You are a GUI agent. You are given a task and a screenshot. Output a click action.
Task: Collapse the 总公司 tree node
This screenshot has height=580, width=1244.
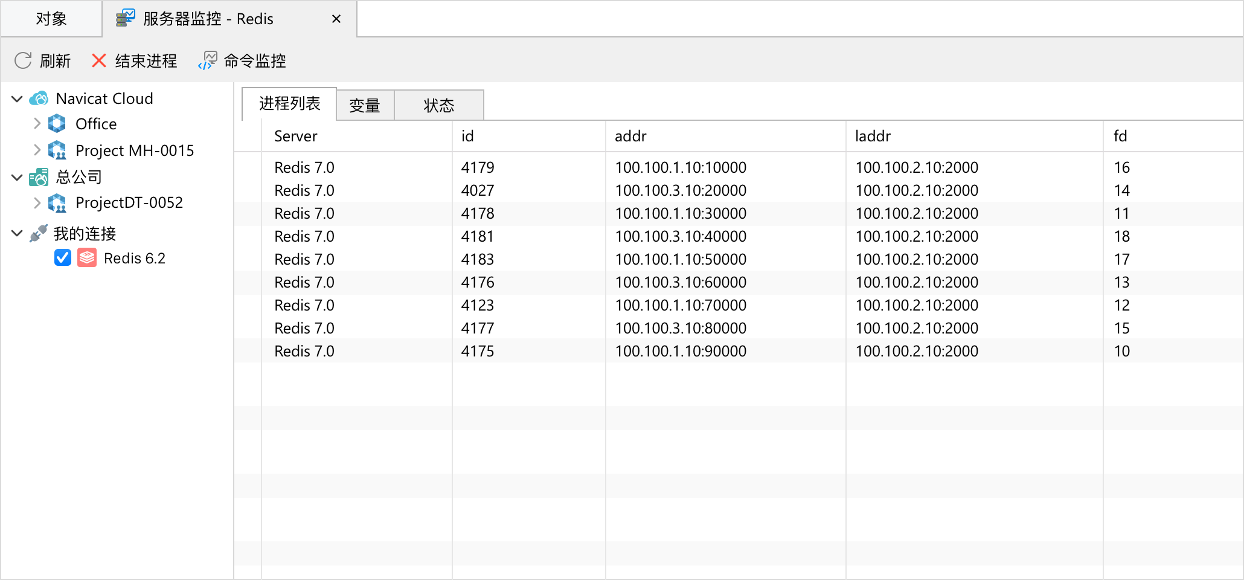point(17,177)
